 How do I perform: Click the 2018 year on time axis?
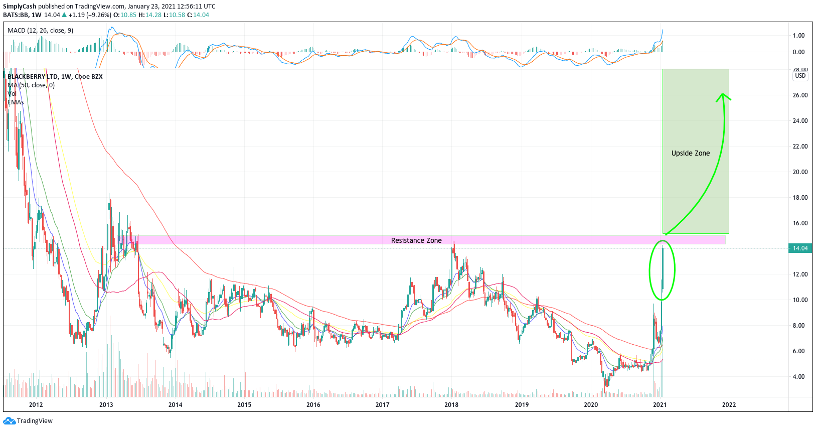click(451, 405)
